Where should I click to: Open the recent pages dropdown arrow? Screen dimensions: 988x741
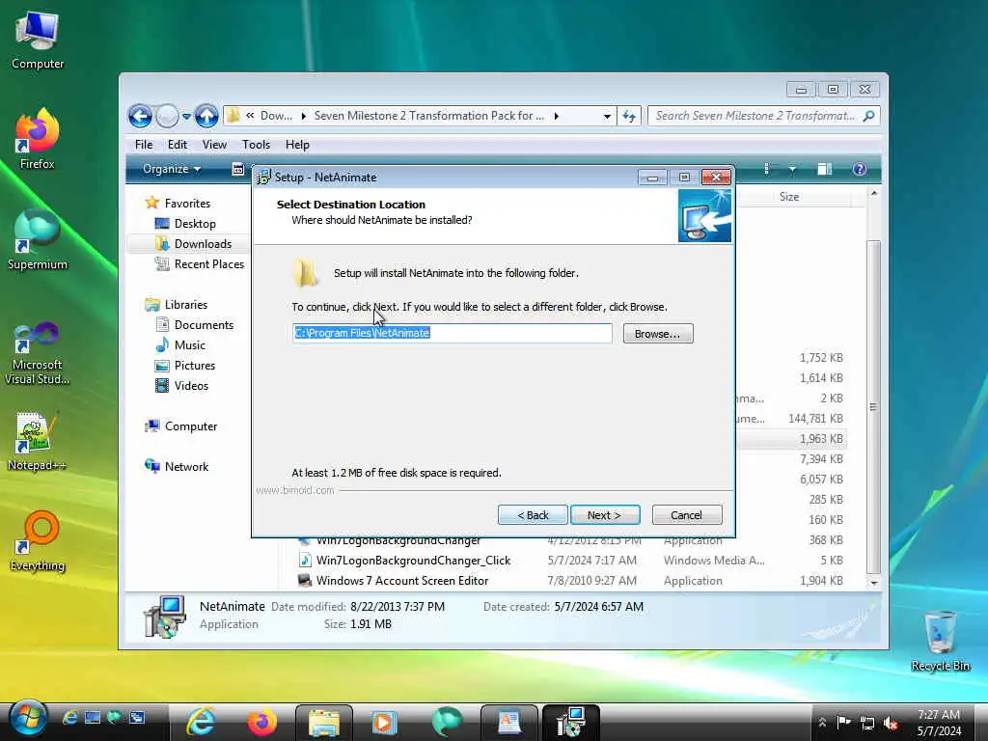[x=186, y=116]
